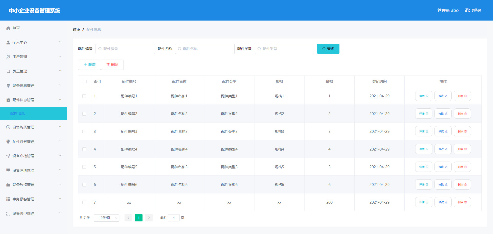
Task: Click 修改 for row 7 (xx)
Action: [443, 202]
